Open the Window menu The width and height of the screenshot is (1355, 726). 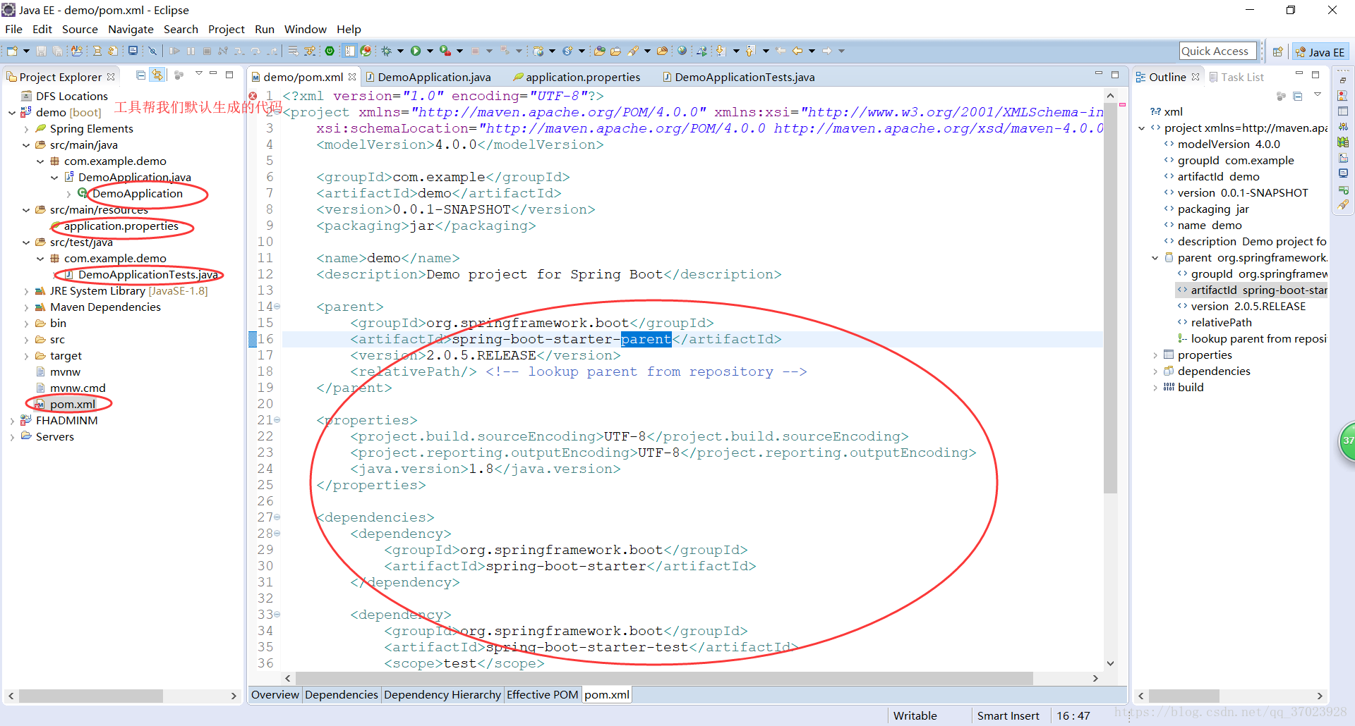pos(305,29)
